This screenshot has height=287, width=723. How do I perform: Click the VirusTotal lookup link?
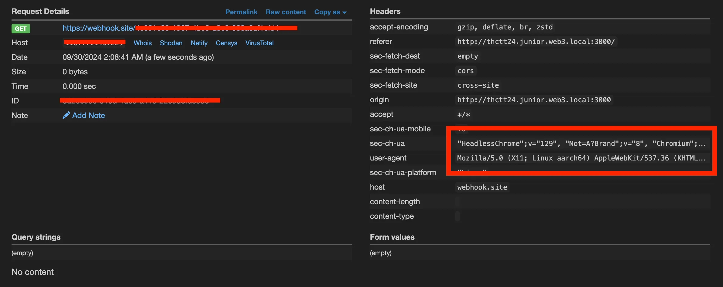click(x=259, y=43)
